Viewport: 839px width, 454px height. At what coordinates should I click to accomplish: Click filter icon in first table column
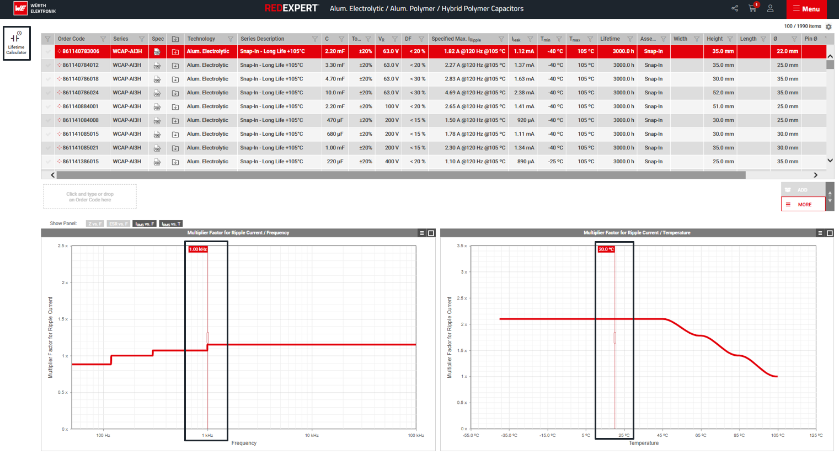pyautogui.click(x=47, y=39)
